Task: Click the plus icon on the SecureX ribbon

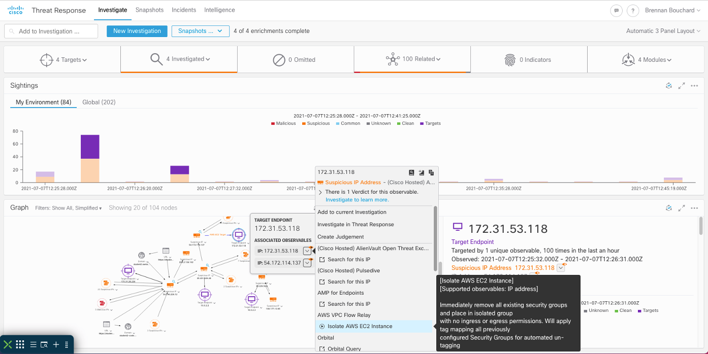Action: point(56,344)
